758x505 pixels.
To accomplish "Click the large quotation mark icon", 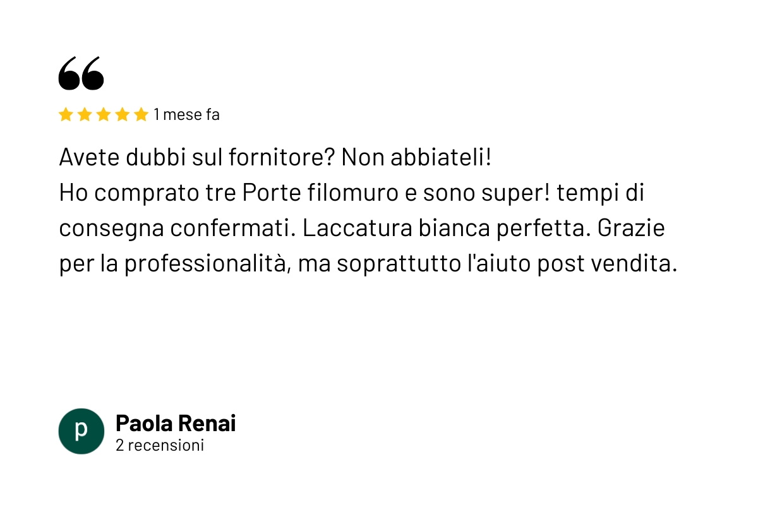I will coord(81,73).
